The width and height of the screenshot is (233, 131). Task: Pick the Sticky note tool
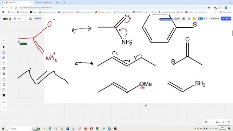click(x=4, y=69)
